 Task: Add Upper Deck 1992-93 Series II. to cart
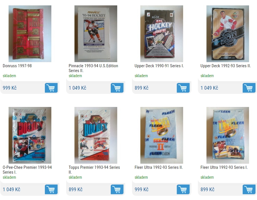coord(249,88)
